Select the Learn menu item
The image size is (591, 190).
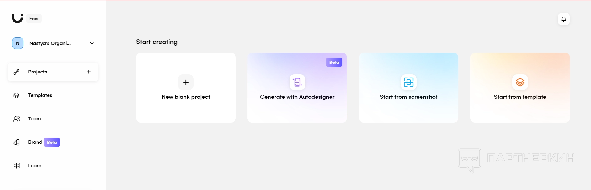[35, 166]
